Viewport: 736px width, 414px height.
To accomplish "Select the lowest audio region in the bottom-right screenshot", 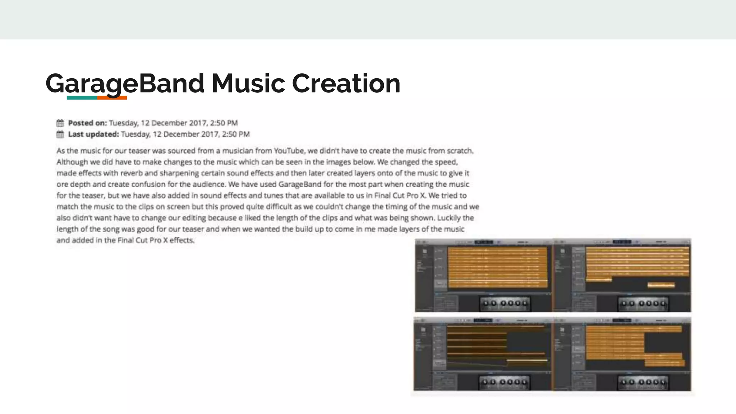I will click(x=665, y=364).
